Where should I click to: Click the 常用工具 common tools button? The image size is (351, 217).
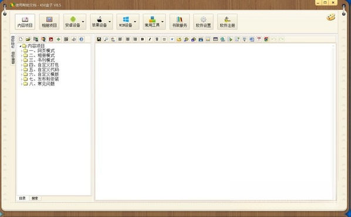point(152,22)
